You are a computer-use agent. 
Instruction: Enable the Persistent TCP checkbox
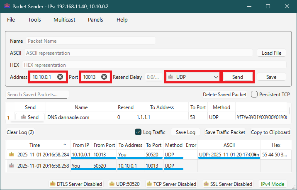(x=255, y=94)
